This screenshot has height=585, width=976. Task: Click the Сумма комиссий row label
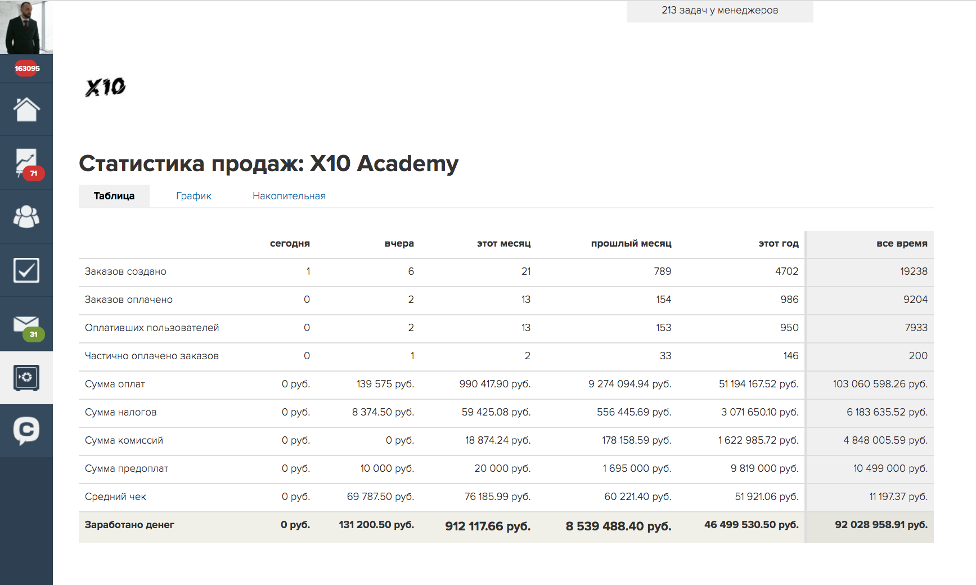point(124,440)
